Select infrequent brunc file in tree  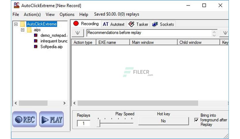click(x=54, y=41)
